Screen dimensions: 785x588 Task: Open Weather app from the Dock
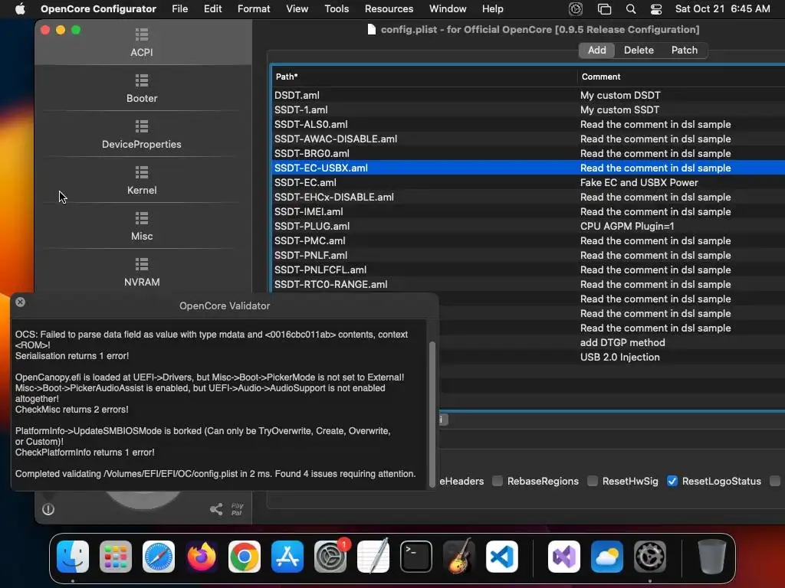coord(607,557)
